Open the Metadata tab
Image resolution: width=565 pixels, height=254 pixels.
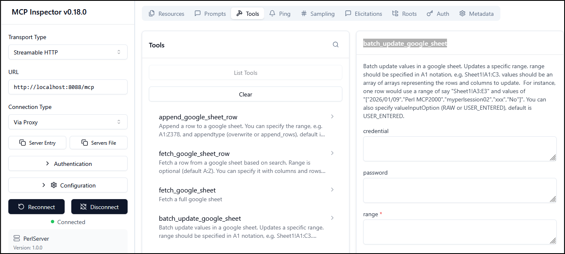click(476, 14)
